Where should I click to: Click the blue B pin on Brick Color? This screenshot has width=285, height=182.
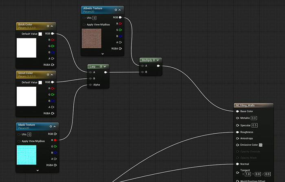click(x=53, y=52)
